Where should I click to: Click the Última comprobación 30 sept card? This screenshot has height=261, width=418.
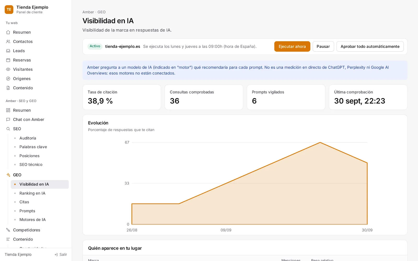pos(368,97)
